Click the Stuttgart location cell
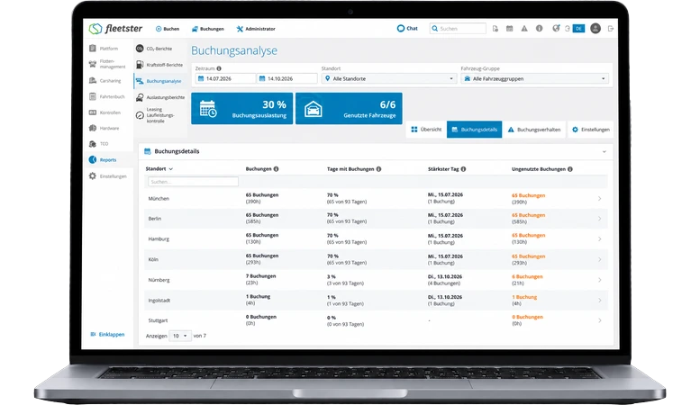Screen dimensions: 700x405 tap(158, 320)
